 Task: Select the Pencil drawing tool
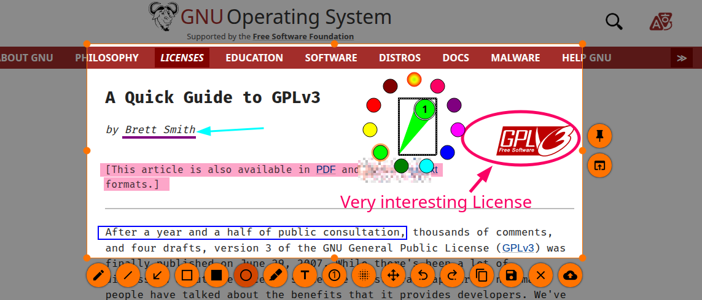coord(98,275)
